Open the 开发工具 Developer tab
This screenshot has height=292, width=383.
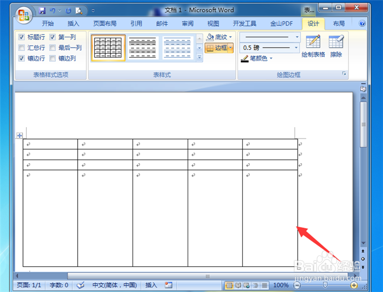245,24
